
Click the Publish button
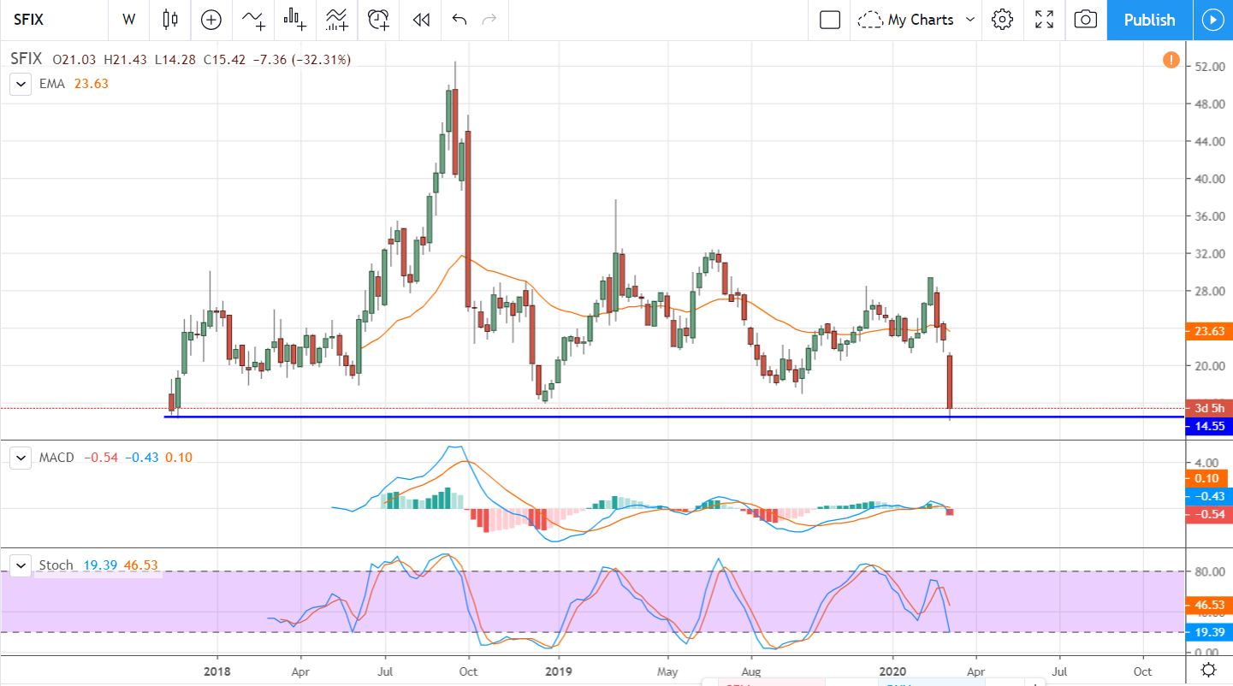point(1149,20)
